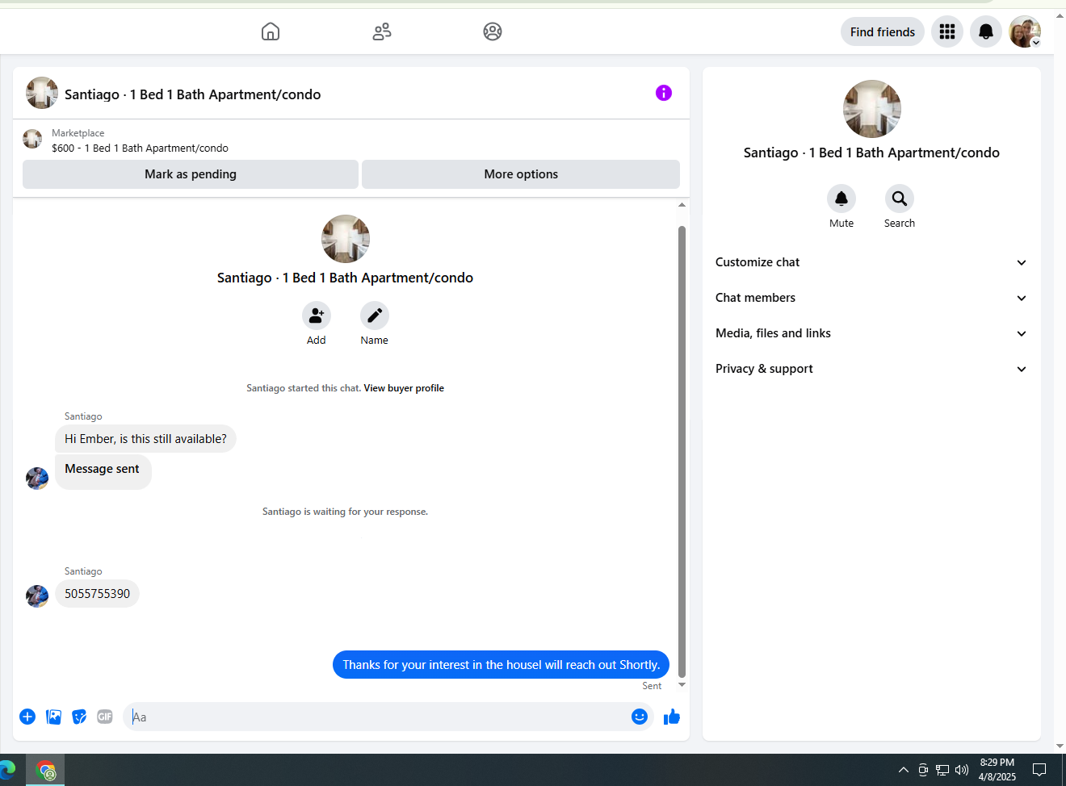Viewport: 1066px width, 786px height.
Task: Choose a sticker from composer toolbar
Action: 79,717
